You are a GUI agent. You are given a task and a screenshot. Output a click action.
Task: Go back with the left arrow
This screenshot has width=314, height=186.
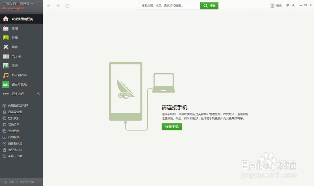[x=49, y=6]
